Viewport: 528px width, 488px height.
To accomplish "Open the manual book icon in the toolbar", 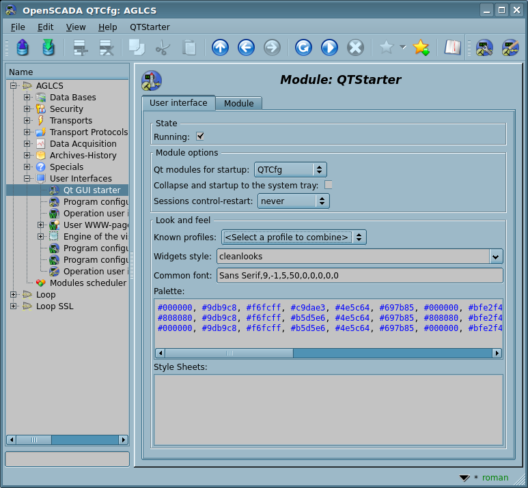I will click(452, 48).
